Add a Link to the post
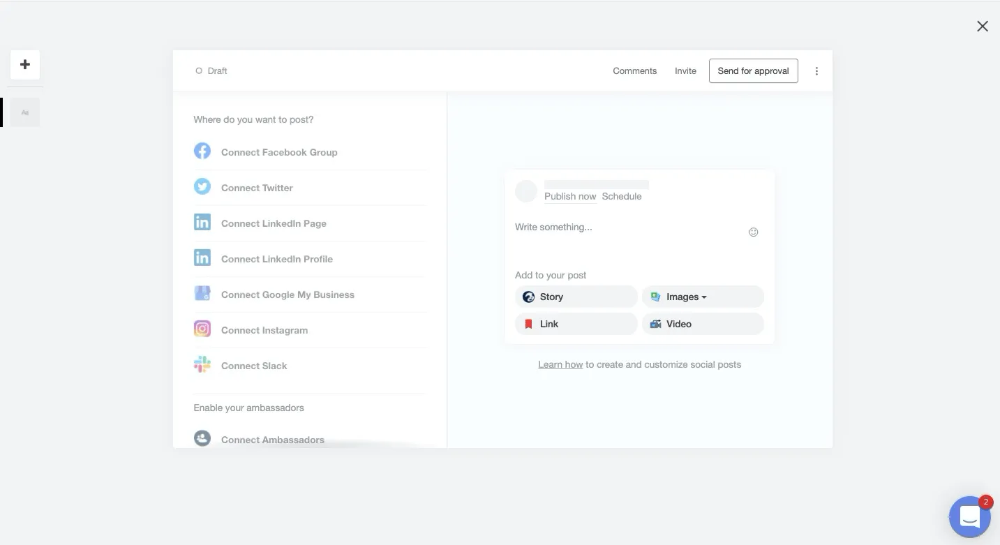Viewport: 1000px width, 545px height. [x=576, y=324]
